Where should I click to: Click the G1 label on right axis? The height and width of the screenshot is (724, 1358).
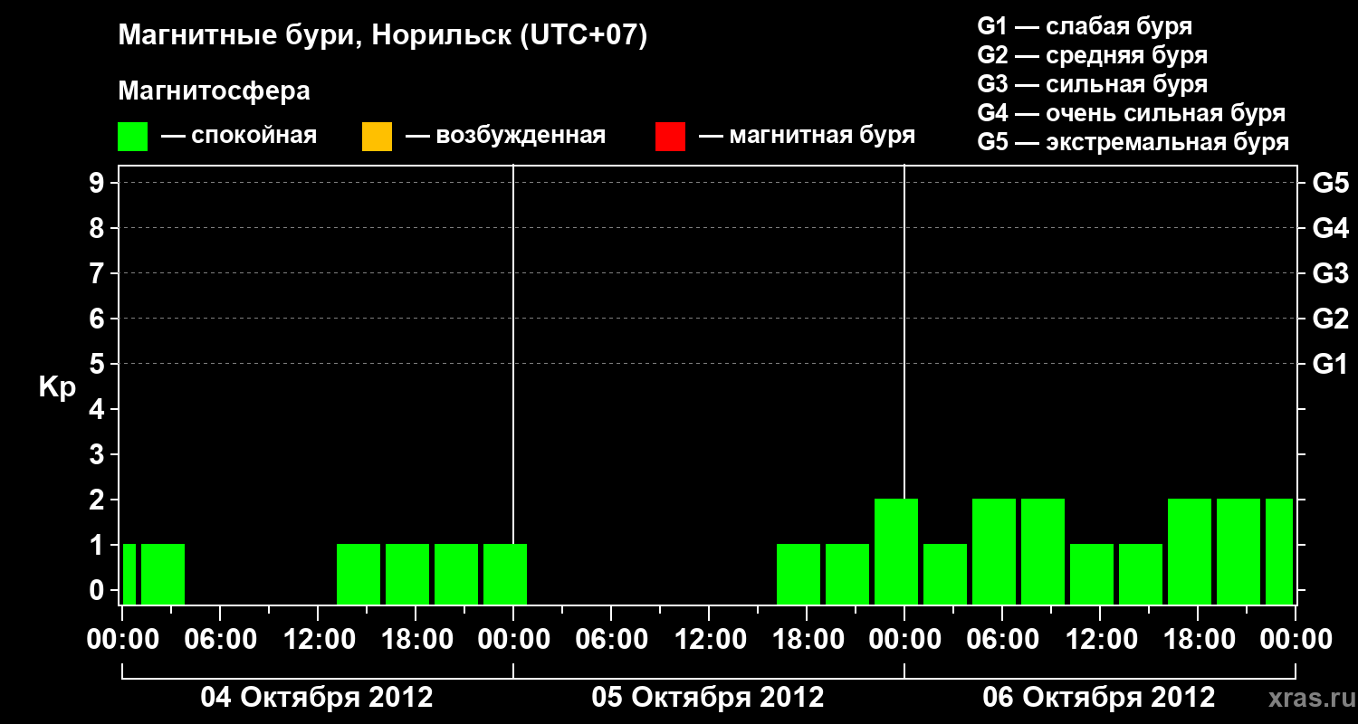click(x=1330, y=364)
